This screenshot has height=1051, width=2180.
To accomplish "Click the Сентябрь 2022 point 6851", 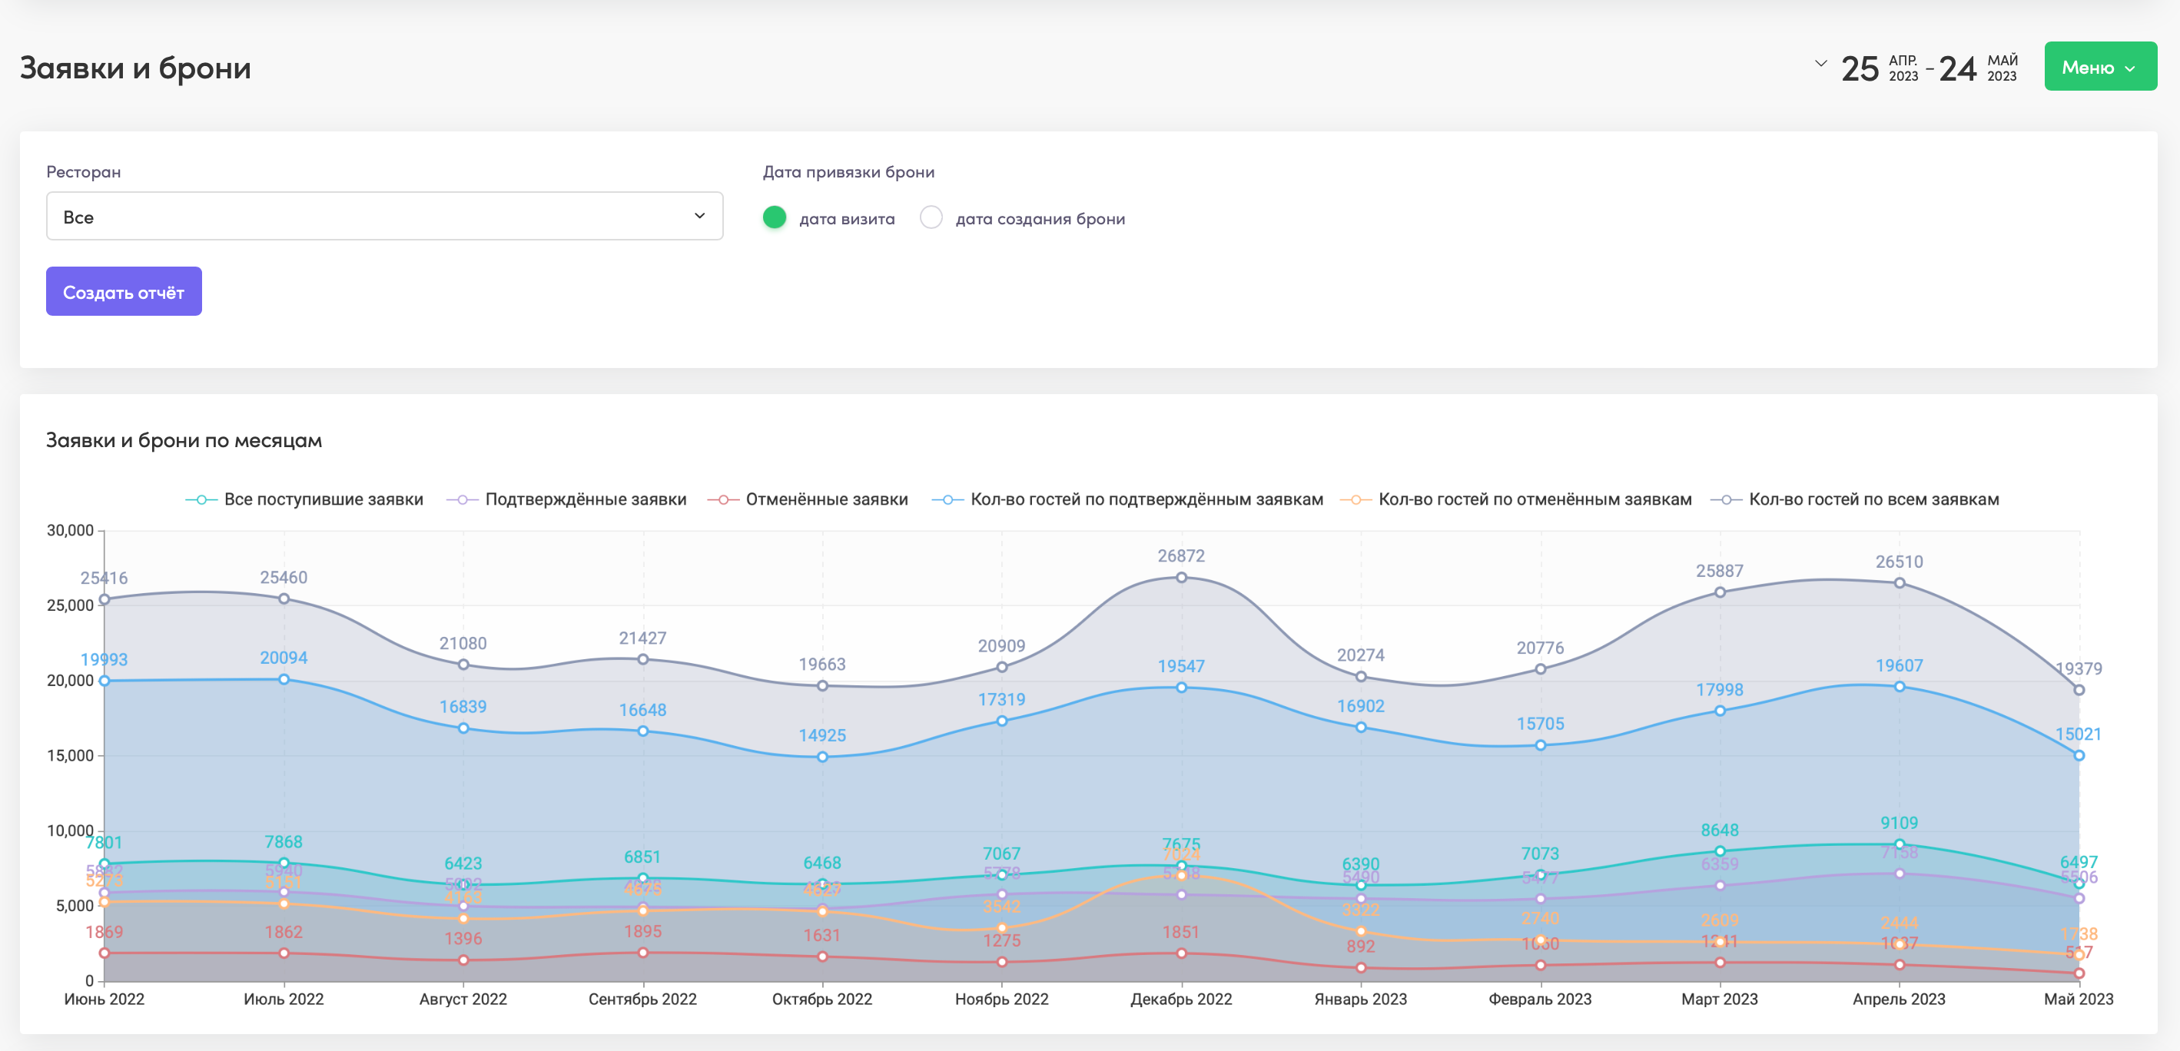I will [643, 878].
